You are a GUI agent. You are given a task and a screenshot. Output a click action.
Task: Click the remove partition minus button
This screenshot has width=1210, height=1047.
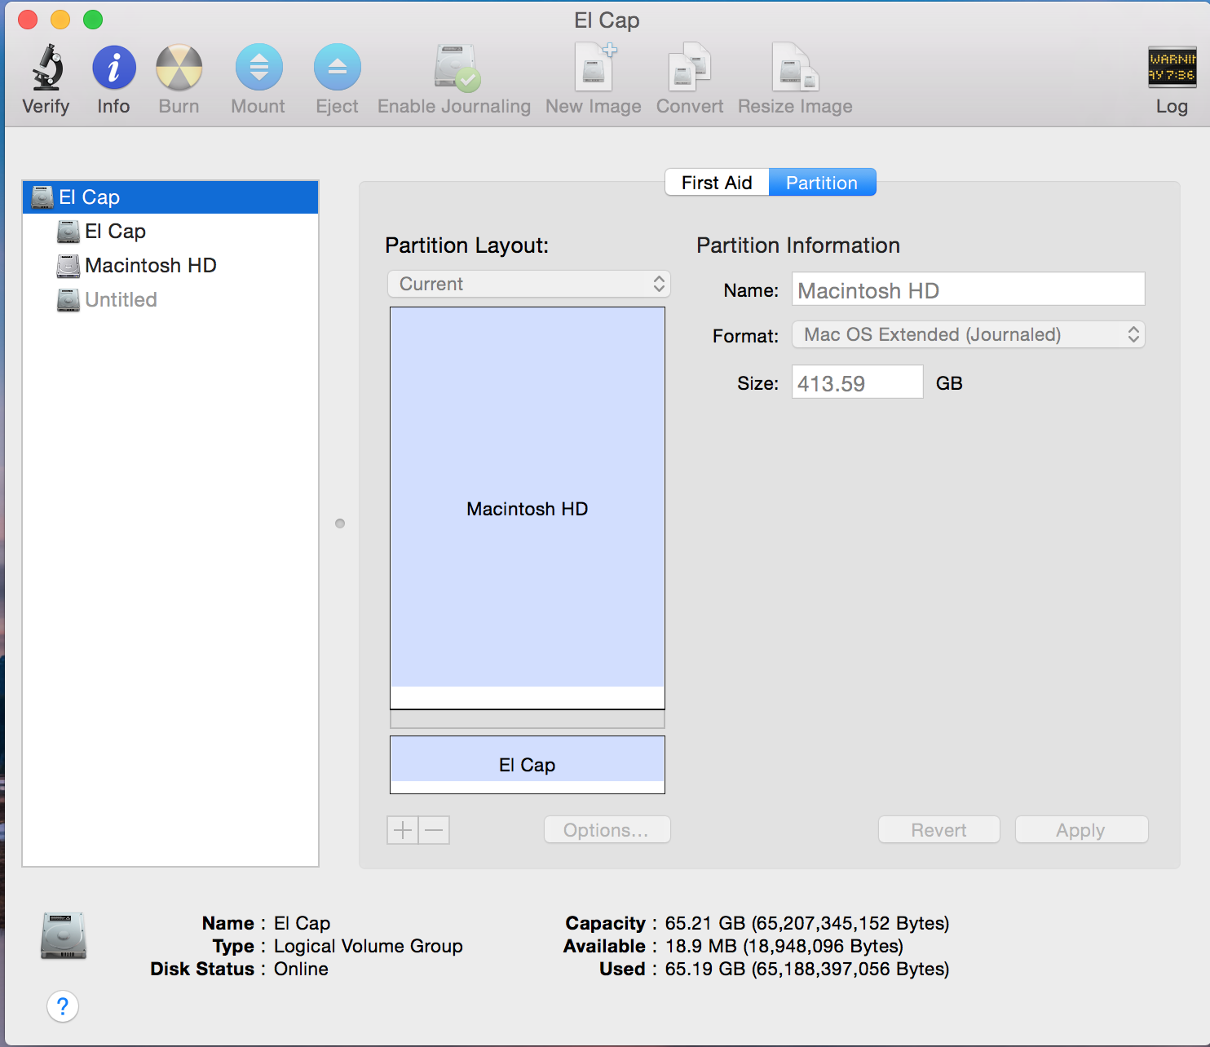tap(434, 830)
